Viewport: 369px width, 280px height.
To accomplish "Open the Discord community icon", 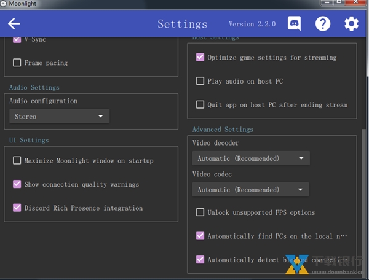I will (295, 24).
